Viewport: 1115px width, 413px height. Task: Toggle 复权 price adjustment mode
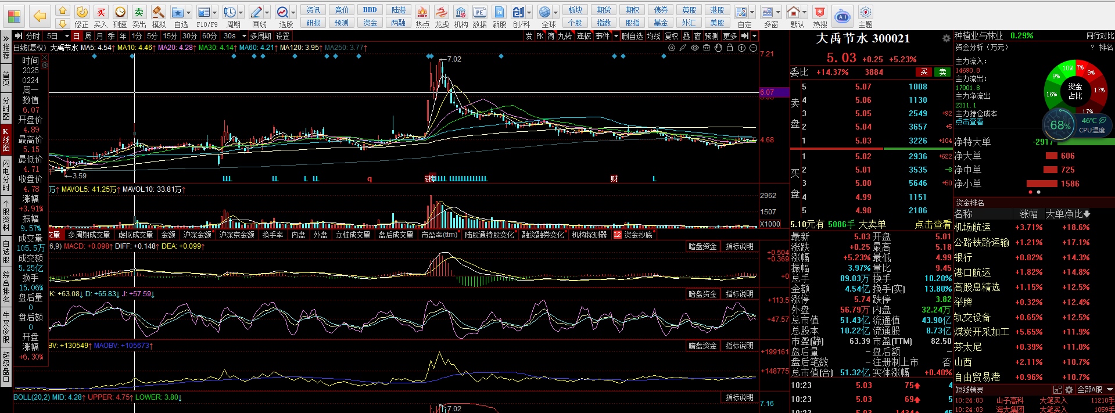(672, 36)
